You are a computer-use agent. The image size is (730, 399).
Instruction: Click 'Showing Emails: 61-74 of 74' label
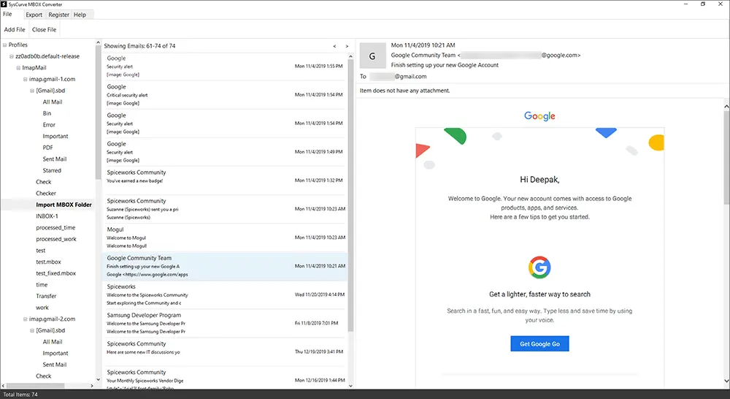click(x=139, y=46)
